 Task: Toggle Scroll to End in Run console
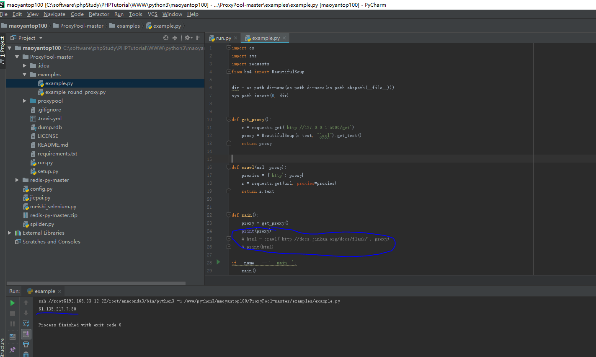(x=26, y=334)
